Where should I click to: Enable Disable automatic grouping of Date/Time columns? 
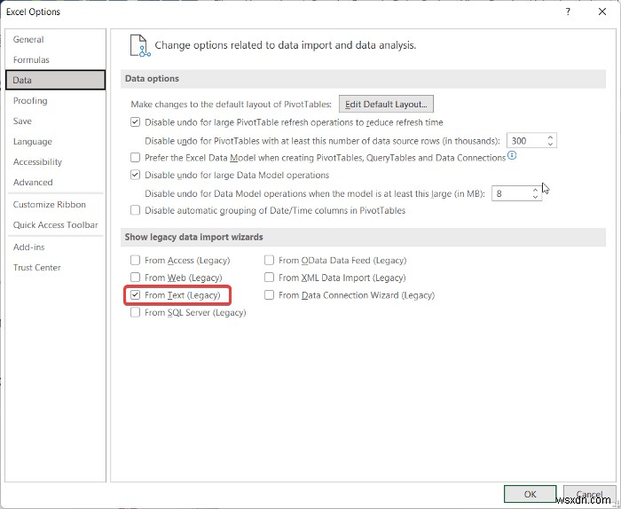[136, 210]
